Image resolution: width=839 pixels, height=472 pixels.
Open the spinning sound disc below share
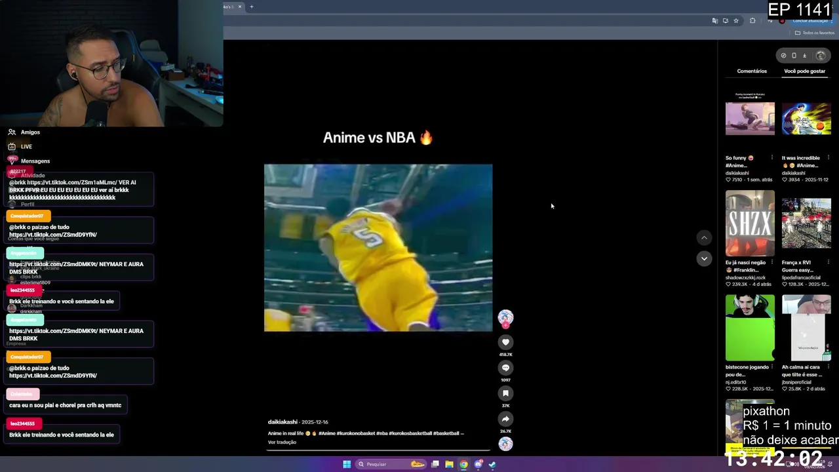pos(505,444)
